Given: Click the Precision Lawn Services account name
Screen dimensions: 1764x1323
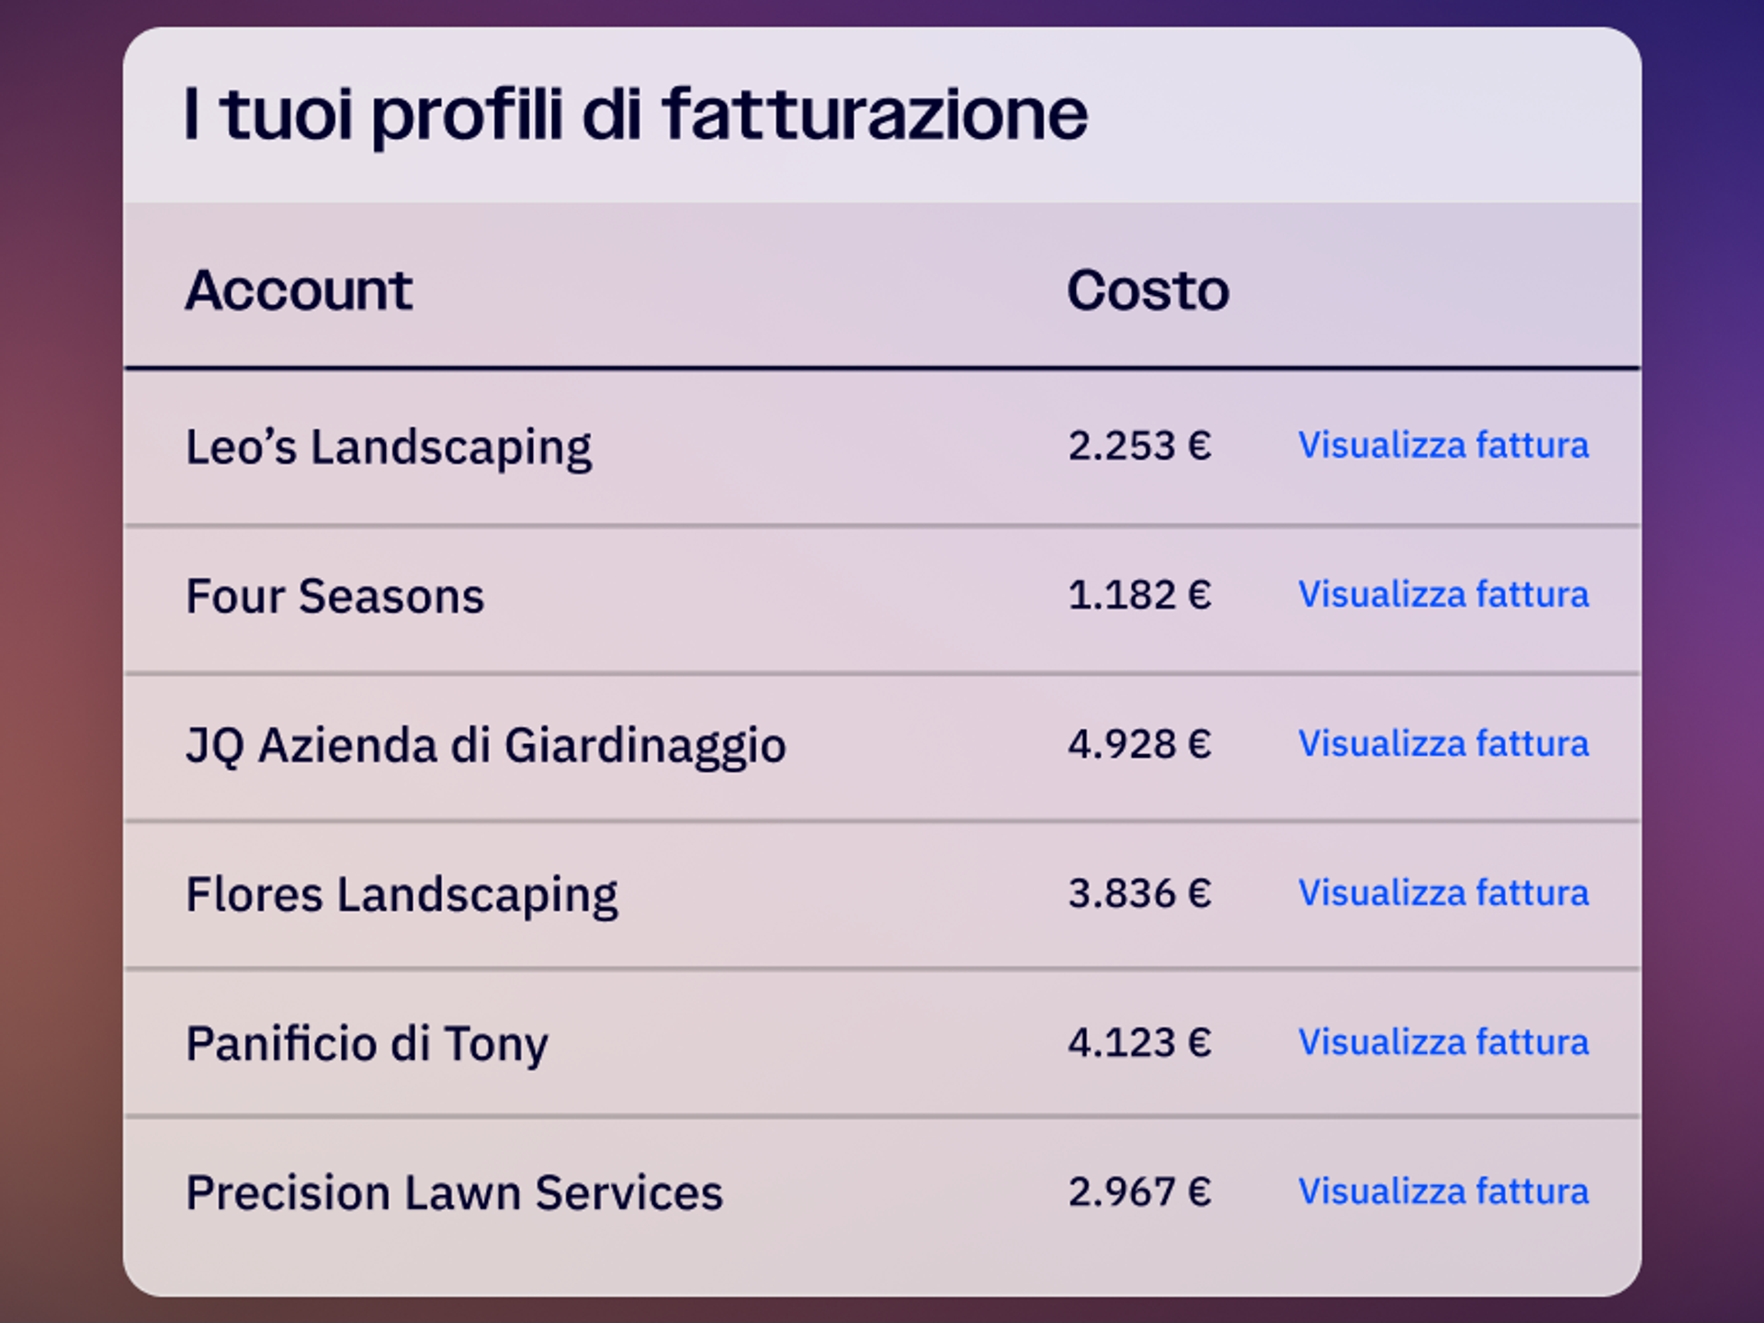Looking at the screenshot, I should click(454, 1193).
